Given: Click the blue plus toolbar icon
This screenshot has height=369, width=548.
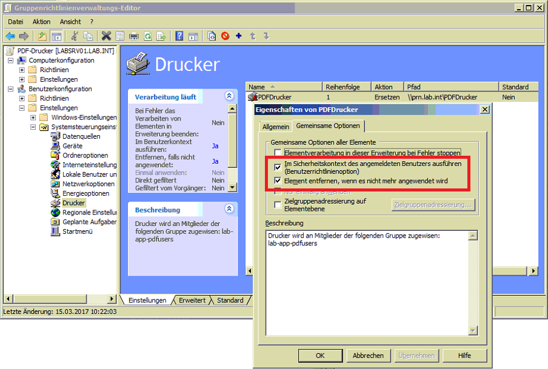Looking at the screenshot, I should 239,36.
